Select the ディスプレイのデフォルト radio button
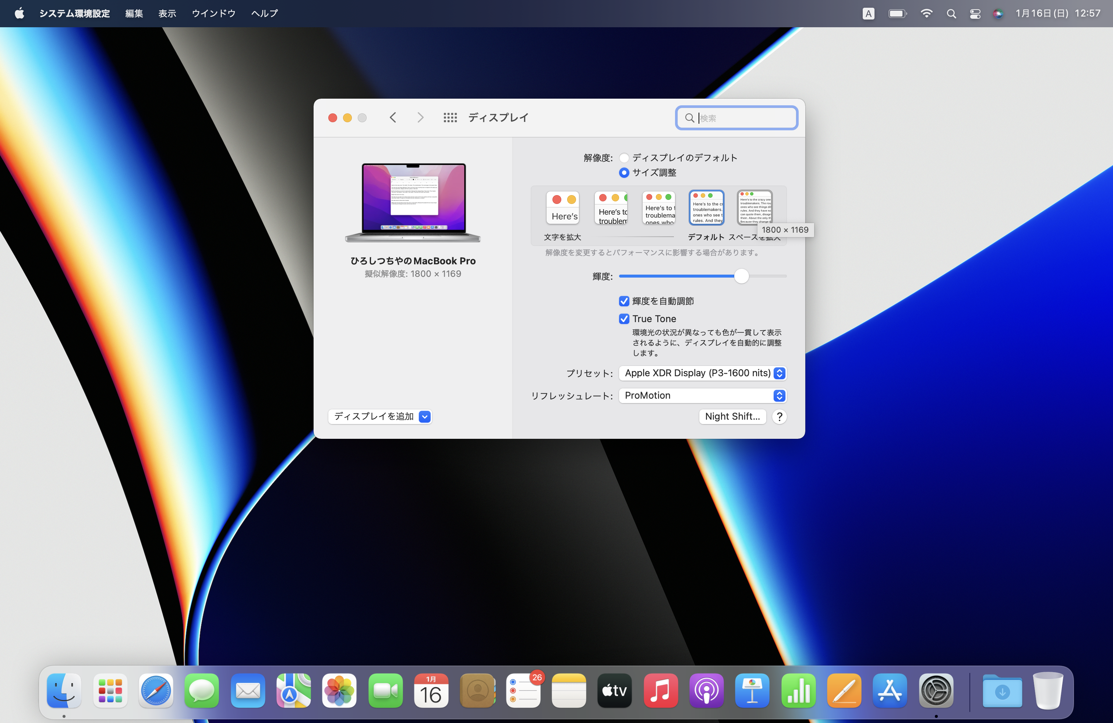This screenshot has height=723, width=1113. point(624,158)
